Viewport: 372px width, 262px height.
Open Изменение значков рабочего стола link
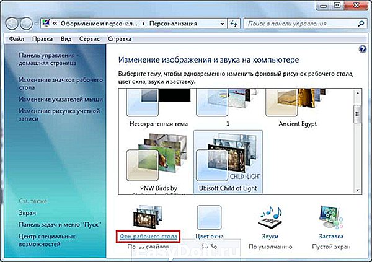pyautogui.click(x=61, y=84)
